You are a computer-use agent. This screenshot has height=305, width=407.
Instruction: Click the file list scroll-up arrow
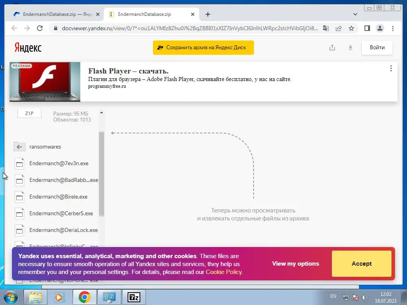click(101, 112)
